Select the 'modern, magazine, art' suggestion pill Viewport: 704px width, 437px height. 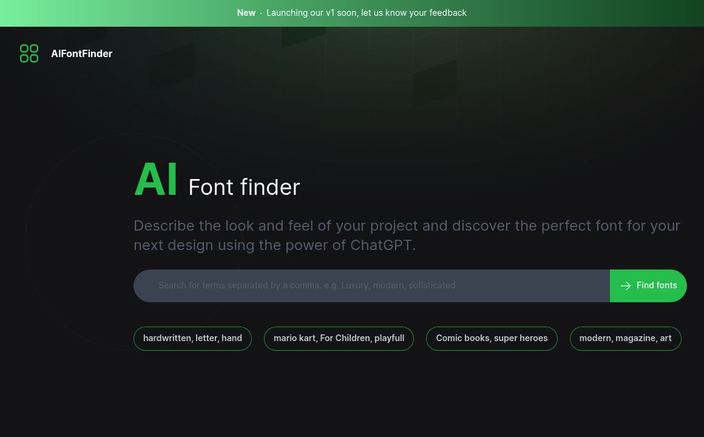(x=625, y=338)
